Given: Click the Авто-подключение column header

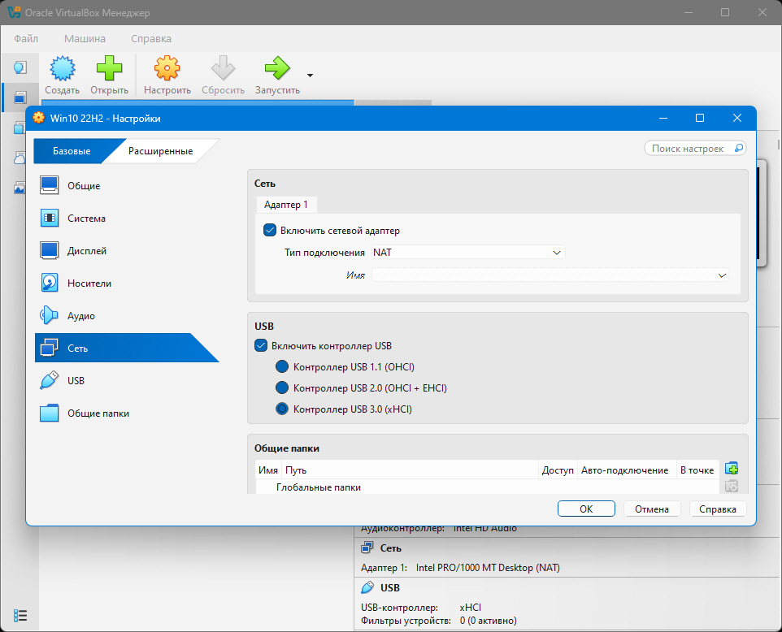Looking at the screenshot, I should pos(627,470).
